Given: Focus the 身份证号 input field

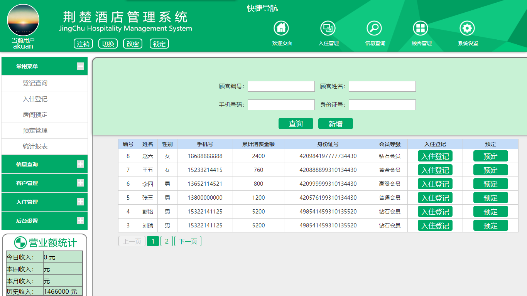Looking at the screenshot, I should (382, 105).
